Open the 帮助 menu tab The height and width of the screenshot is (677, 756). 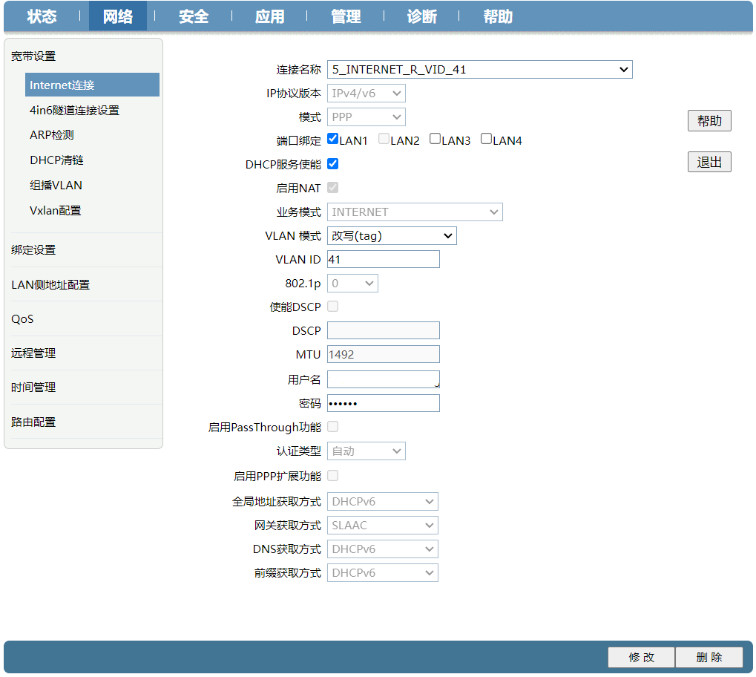[x=497, y=16]
